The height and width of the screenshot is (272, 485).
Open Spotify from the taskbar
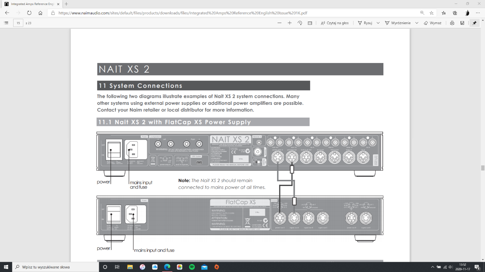(x=192, y=267)
